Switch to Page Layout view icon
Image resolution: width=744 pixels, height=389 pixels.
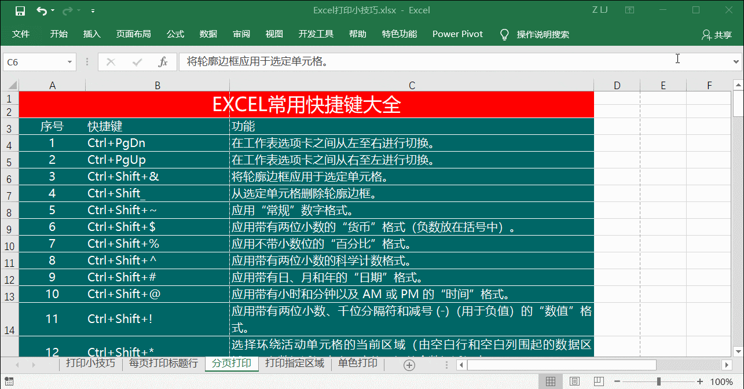(x=574, y=381)
